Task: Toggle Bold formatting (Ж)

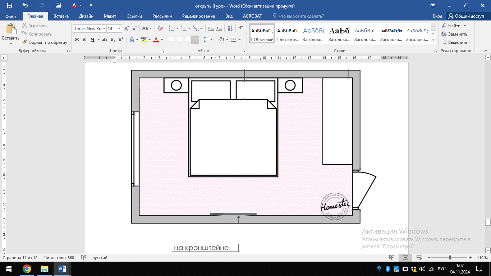Action: [x=77, y=40]
